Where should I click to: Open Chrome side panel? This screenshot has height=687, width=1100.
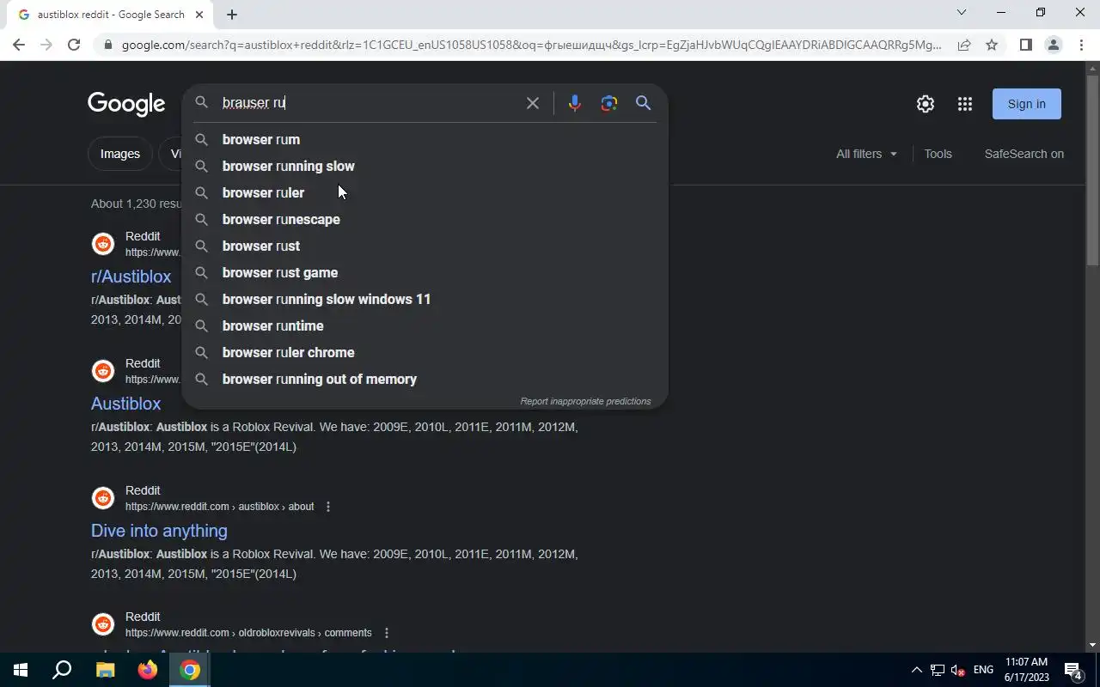[1025, 45]
